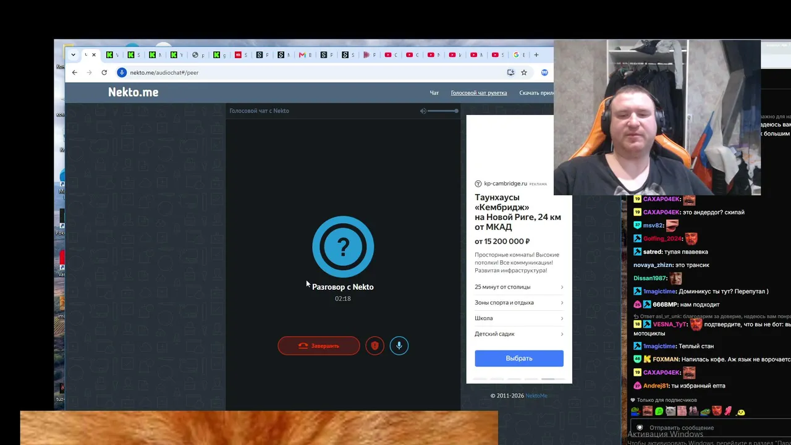This screenshot has width=791, height=445.
Task: Click the question mark avatar circle
Action: [x=343, y=247]
